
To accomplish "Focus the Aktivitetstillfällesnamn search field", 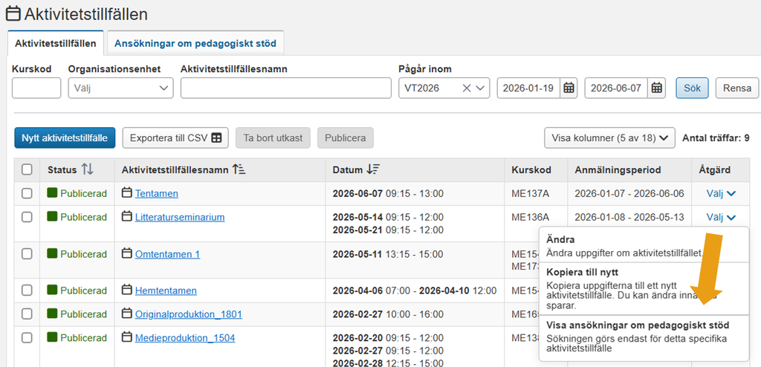I will click(x=286, y=88).
